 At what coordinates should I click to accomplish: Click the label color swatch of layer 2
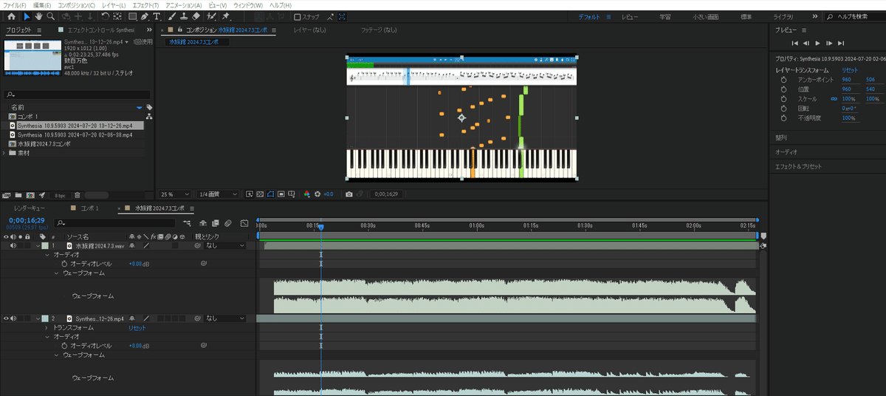pyautogui.click(x=45, y=318)
